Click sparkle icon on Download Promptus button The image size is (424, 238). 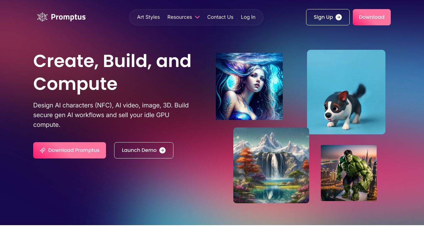pyautogui.click(x=43, y=150)
